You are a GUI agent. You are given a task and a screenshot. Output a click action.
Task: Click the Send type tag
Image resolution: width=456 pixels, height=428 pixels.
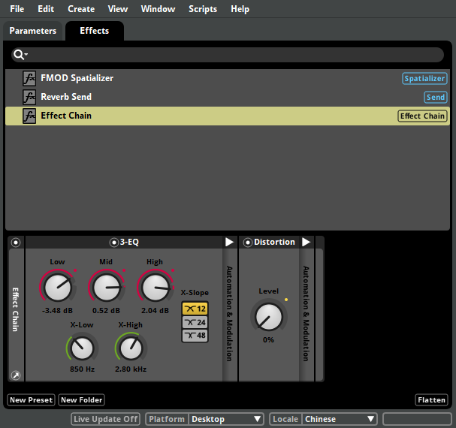(436, 97)
